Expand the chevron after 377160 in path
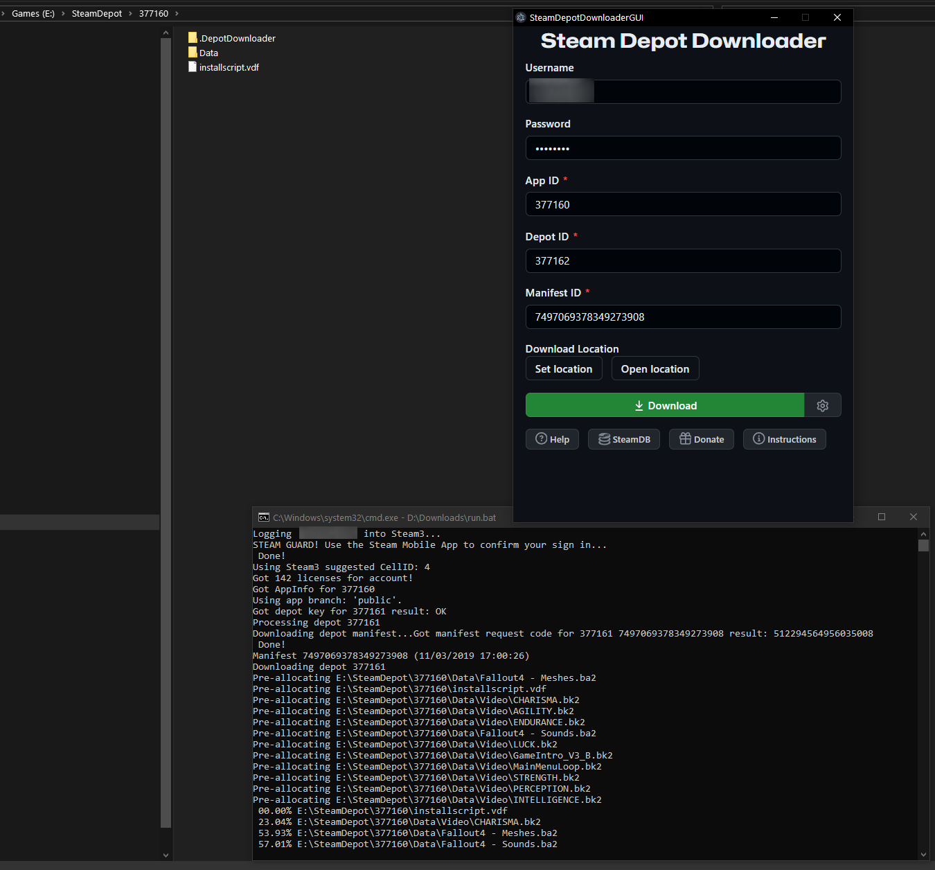 click(177, 14)
